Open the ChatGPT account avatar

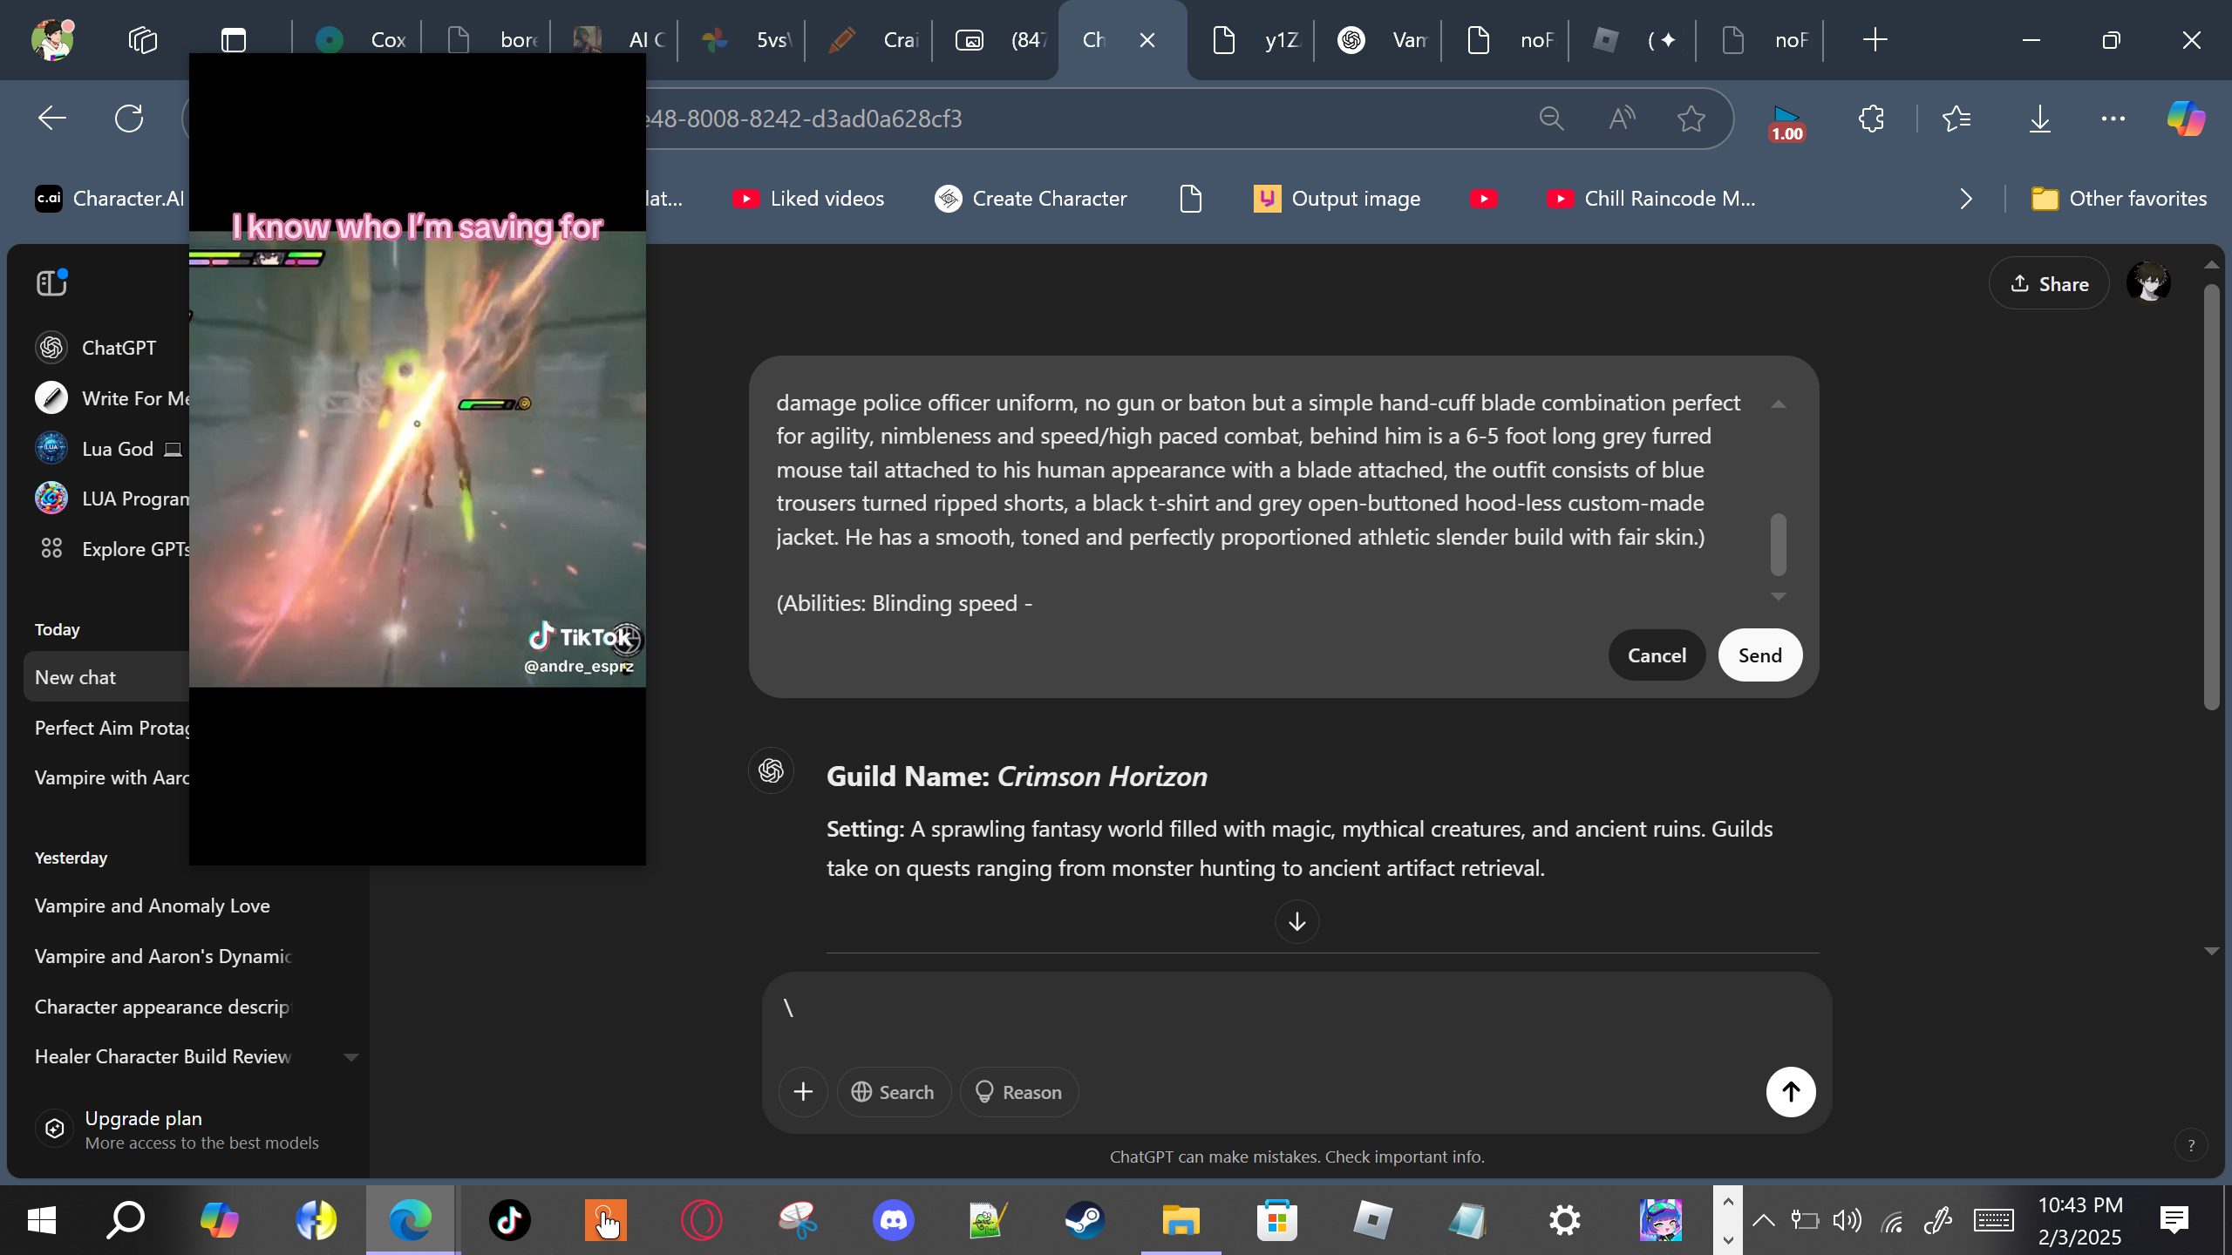(x=2148, y=282)
